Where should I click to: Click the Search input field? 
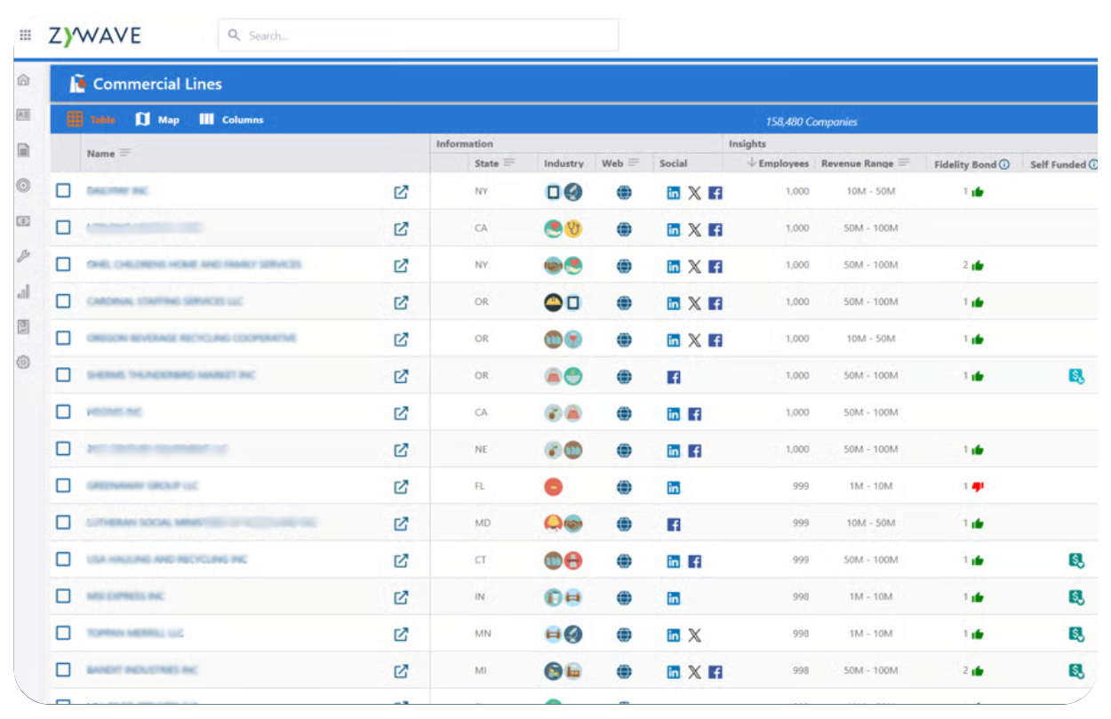tap(418, 36)
